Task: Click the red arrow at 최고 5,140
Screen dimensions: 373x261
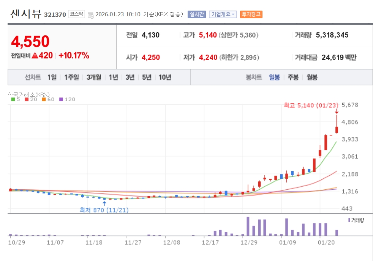Action: [x=337, y=111]
